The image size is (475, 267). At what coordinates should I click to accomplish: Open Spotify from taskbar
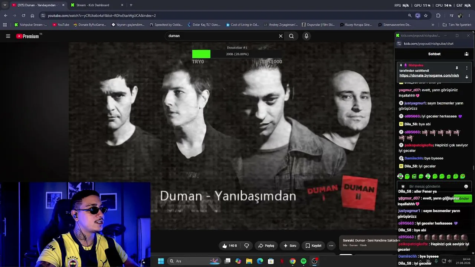click(304, 261)
